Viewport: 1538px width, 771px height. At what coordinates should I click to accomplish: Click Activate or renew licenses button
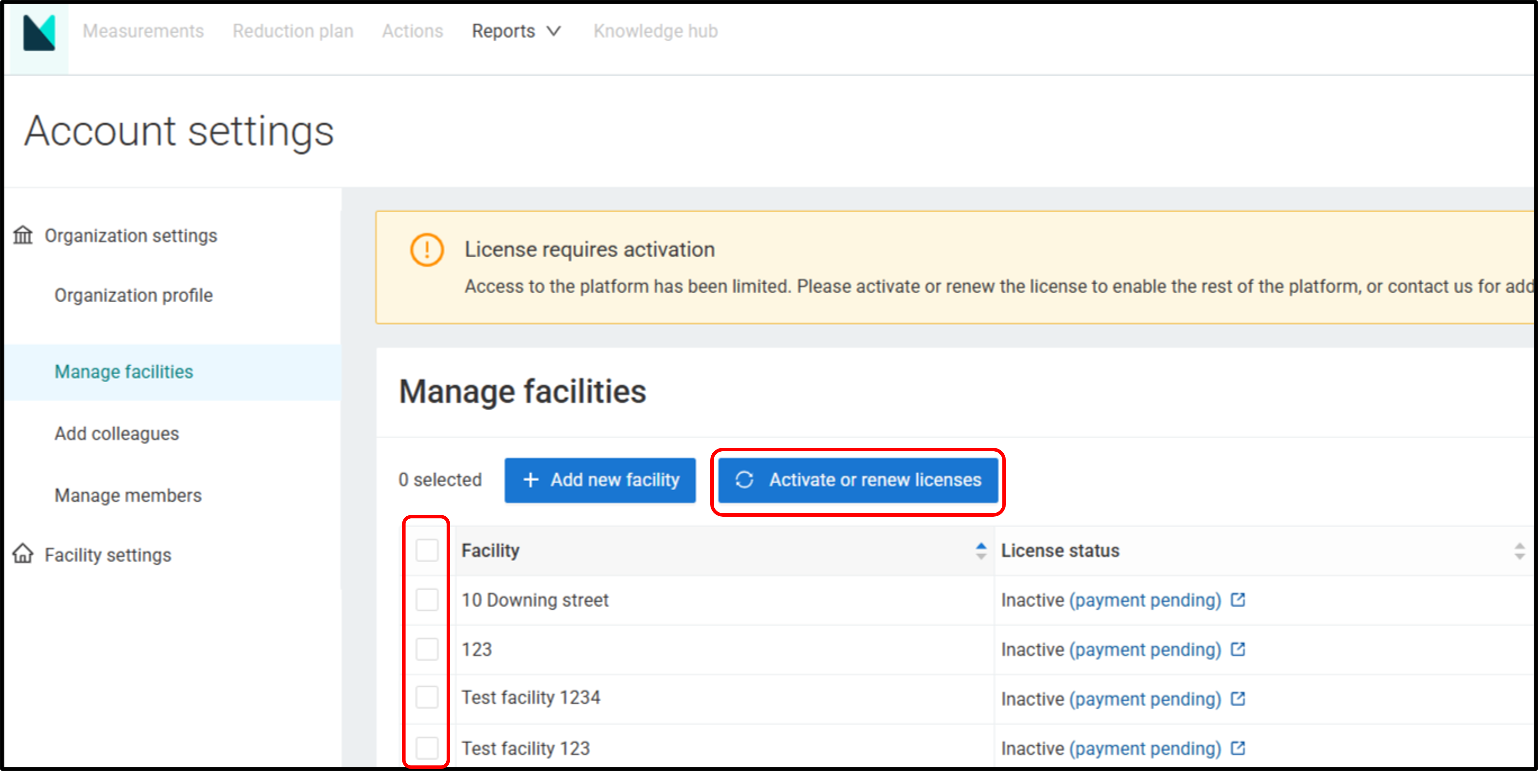pyautogui.click(x=858, y=480)
